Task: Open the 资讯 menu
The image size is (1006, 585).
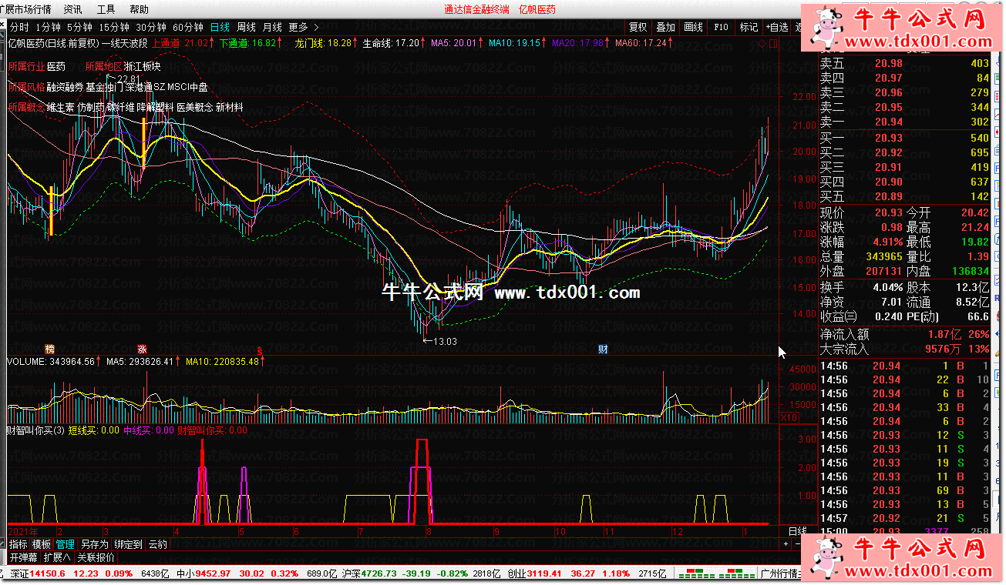Action: 73,9
